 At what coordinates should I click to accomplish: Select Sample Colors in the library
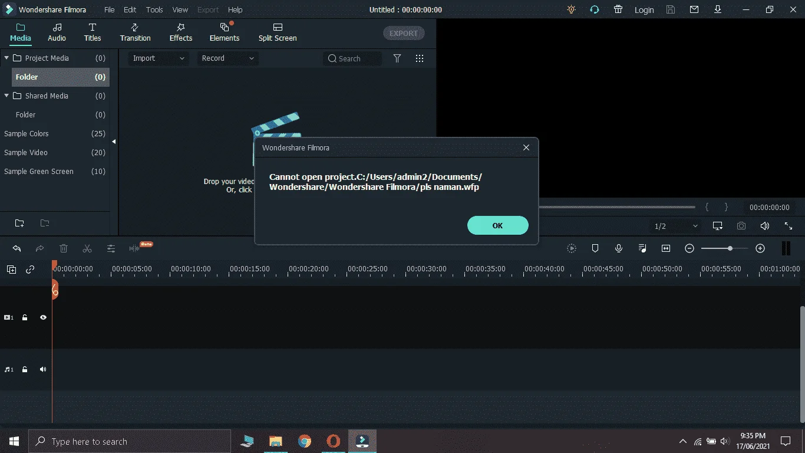(55, 133)
